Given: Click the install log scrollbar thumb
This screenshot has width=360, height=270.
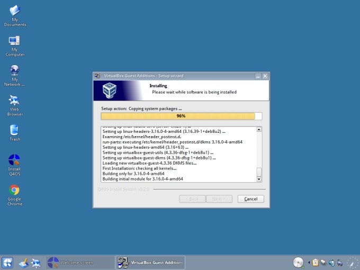Looking at the screenshot, I should [x=259, y=172].
